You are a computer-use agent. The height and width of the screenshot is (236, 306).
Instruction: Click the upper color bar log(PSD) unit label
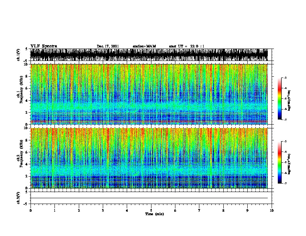(289, 101)
